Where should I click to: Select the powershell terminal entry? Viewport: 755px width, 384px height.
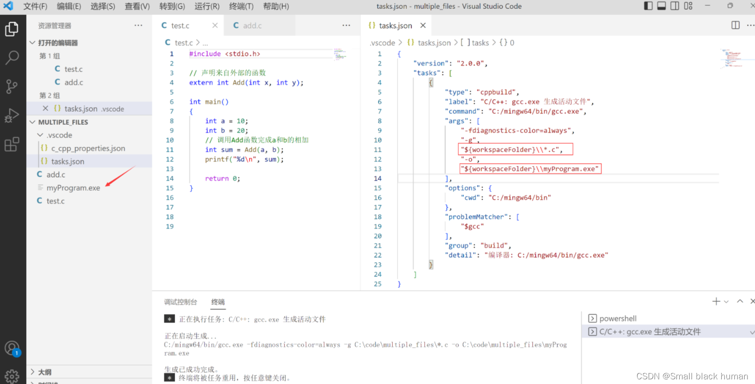[618, 319]
